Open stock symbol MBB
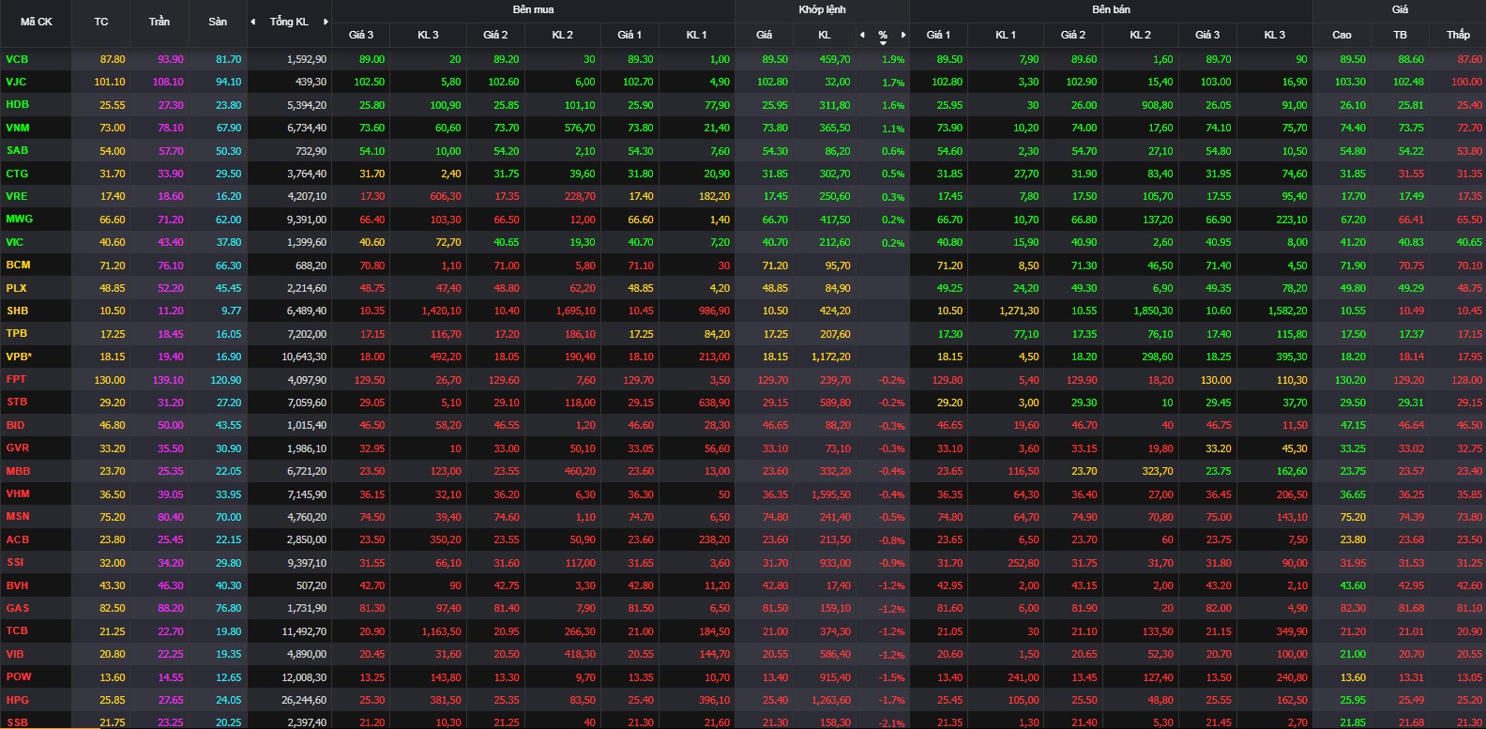Image resolution: width=1486 pixels, height=729 pixels. (x=18, y=471)
